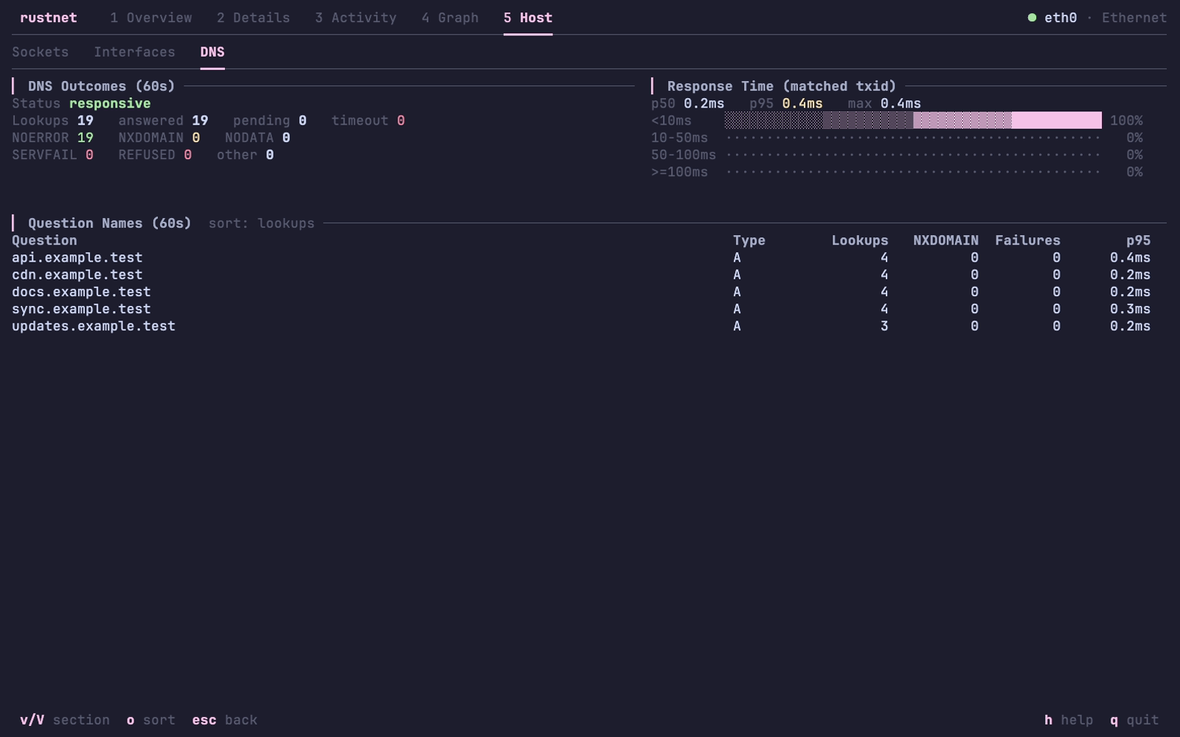
Task: Click the 'SERVFAIL 0' counter
Action: 52,155
